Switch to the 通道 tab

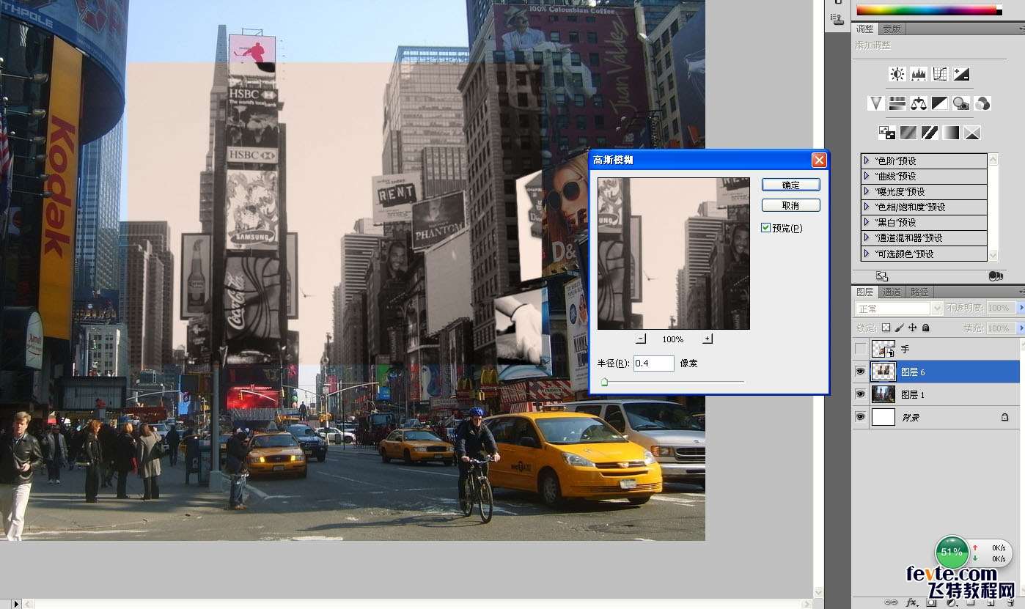pos(891,292)
